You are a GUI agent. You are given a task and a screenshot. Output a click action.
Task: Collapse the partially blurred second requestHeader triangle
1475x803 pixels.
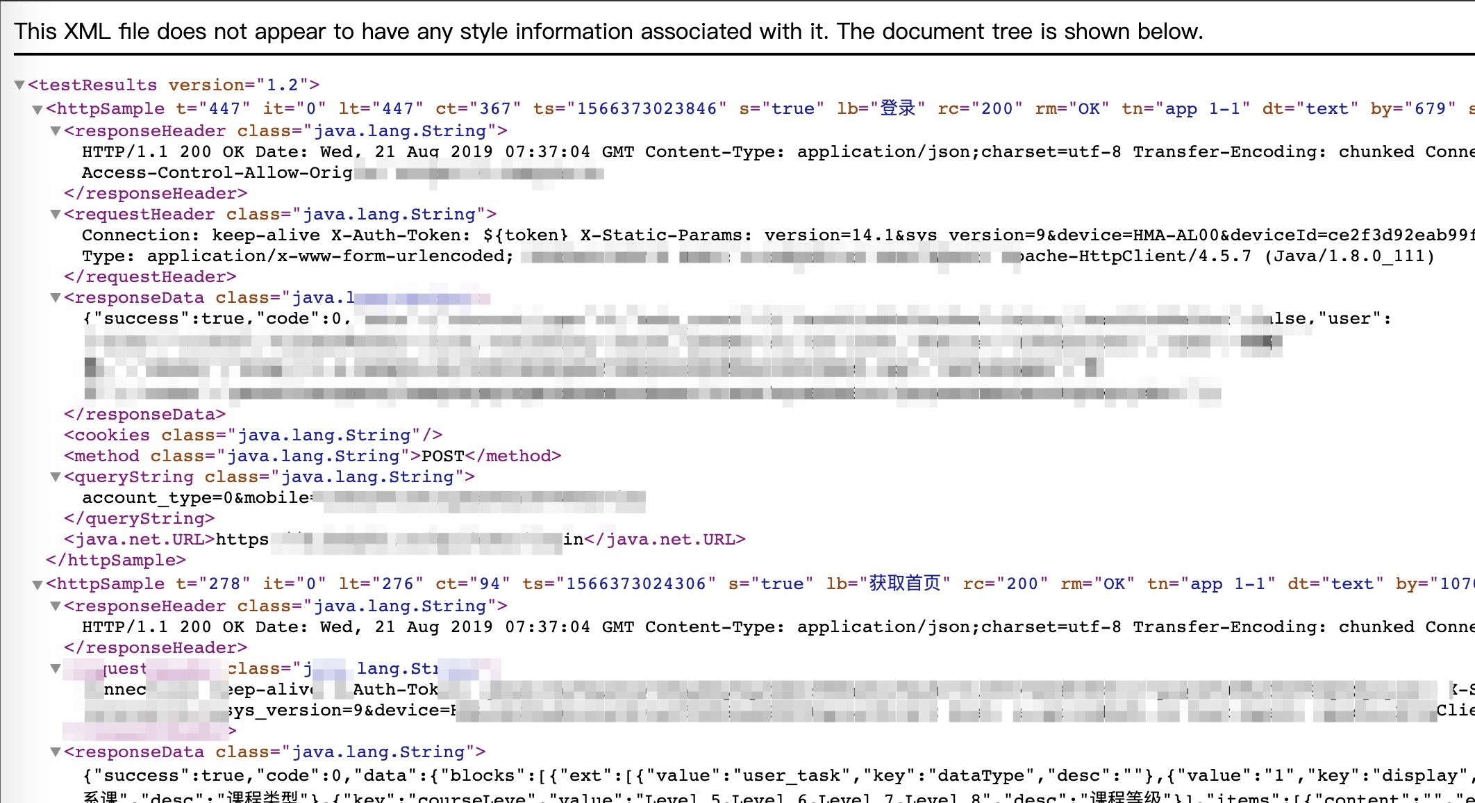click(56, 669)
